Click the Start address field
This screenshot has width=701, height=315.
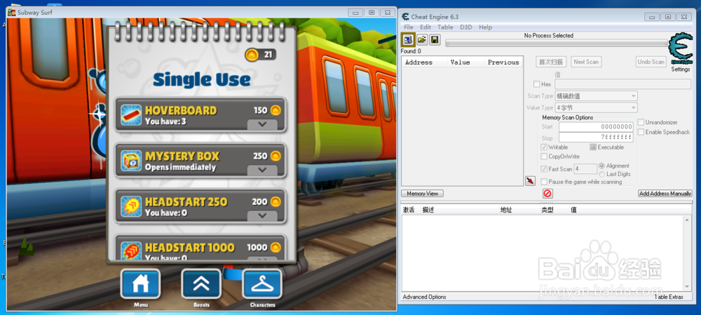(596, 127)
